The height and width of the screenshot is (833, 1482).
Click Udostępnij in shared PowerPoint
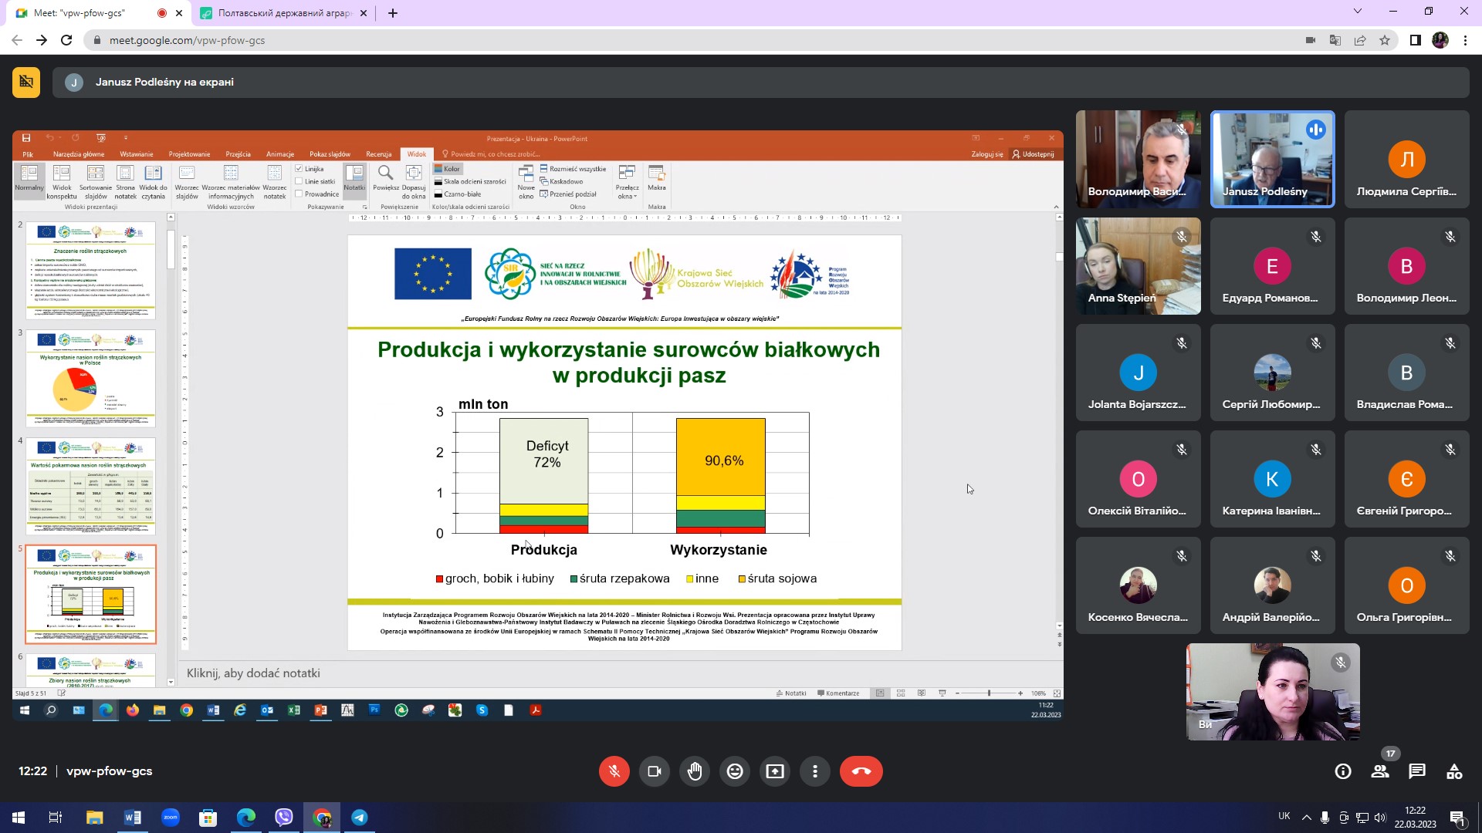coord(1034,154)
